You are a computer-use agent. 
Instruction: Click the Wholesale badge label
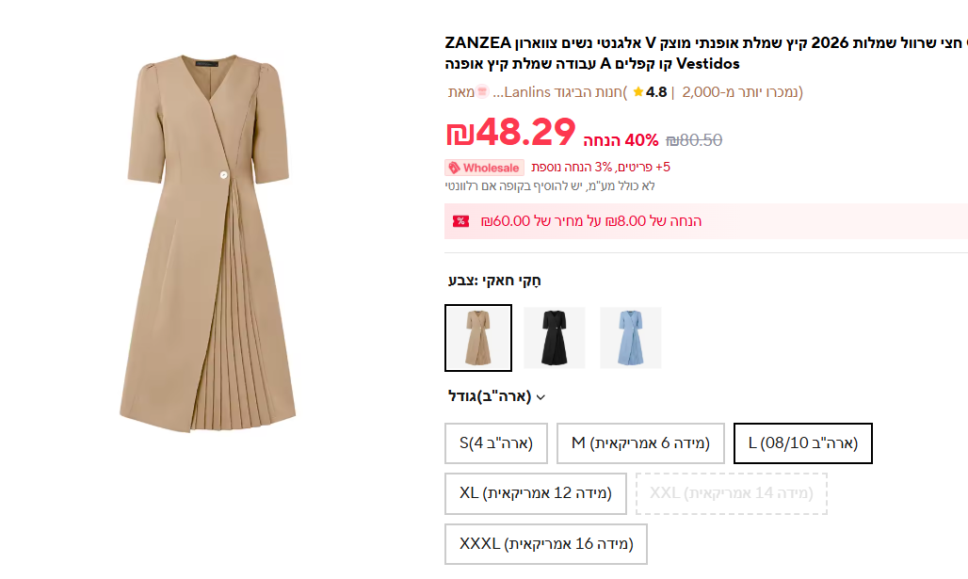click(x=491, y=168)
